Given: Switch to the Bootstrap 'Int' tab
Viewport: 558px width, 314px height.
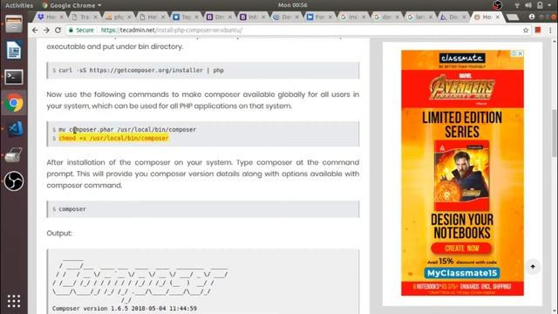Looking at the screenshot, I should click(x=252, y=17).
